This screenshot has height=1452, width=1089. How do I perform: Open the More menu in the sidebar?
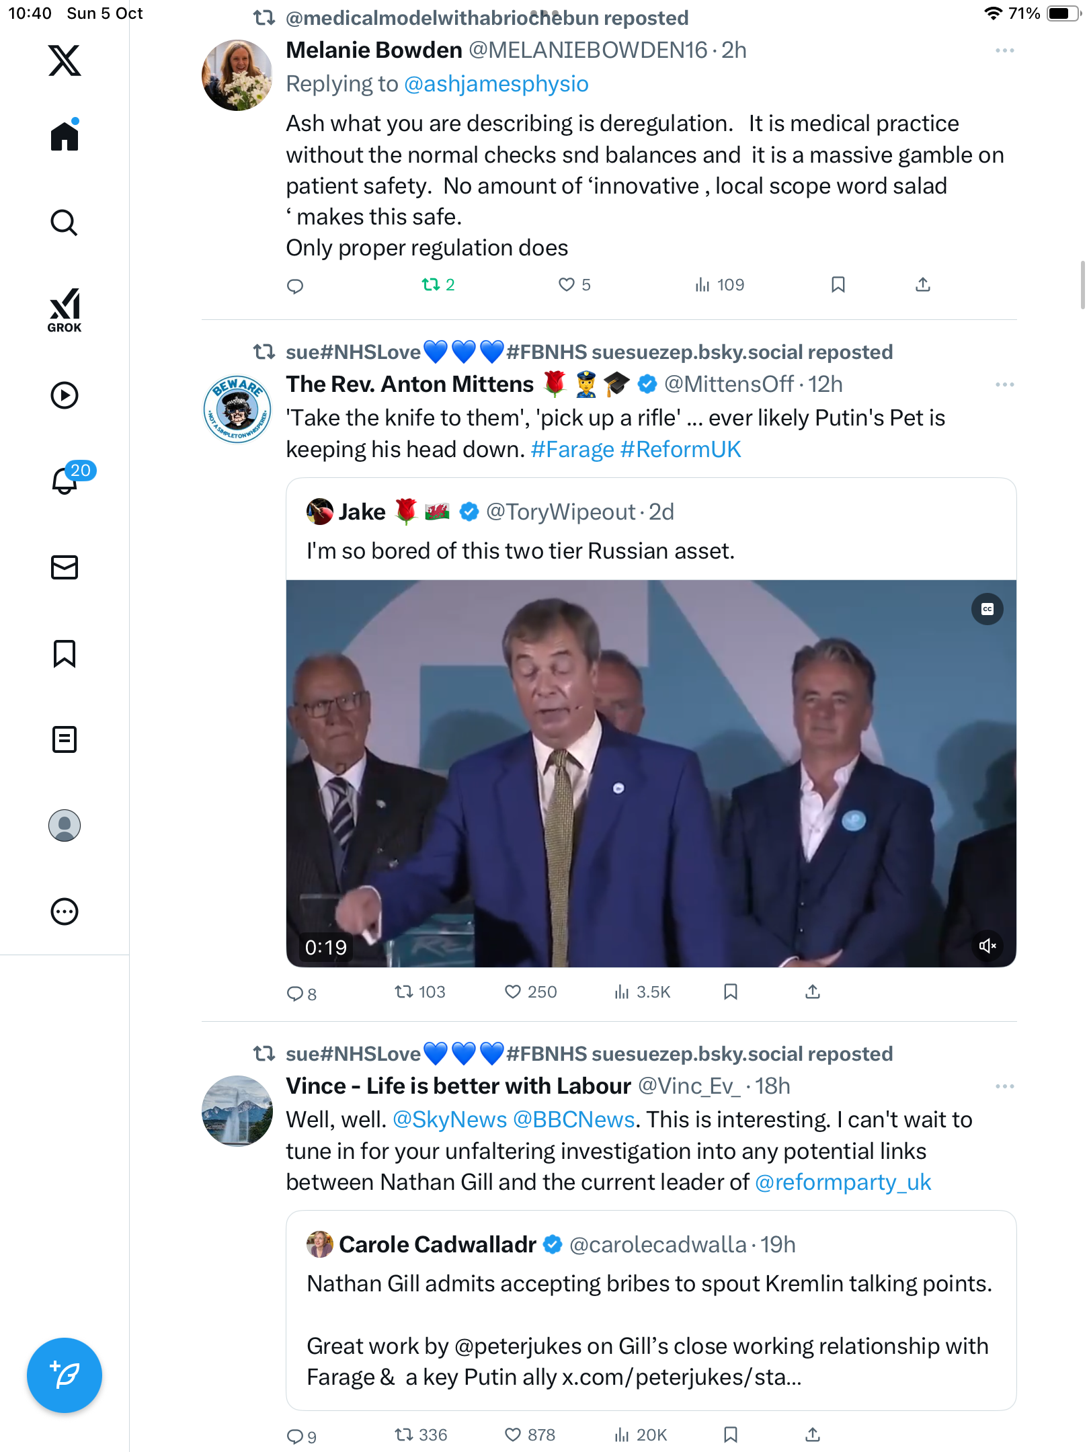point(65,912)
